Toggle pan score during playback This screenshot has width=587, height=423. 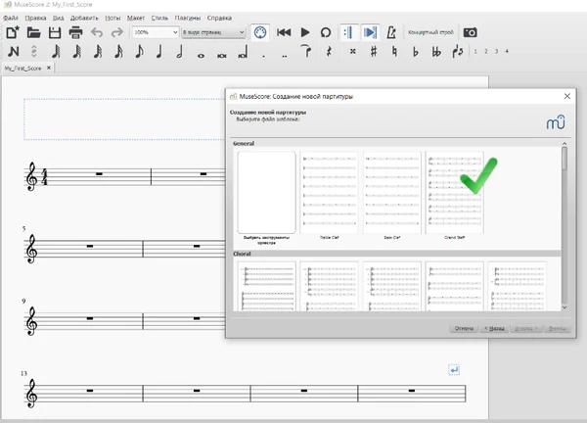[370, 32]
